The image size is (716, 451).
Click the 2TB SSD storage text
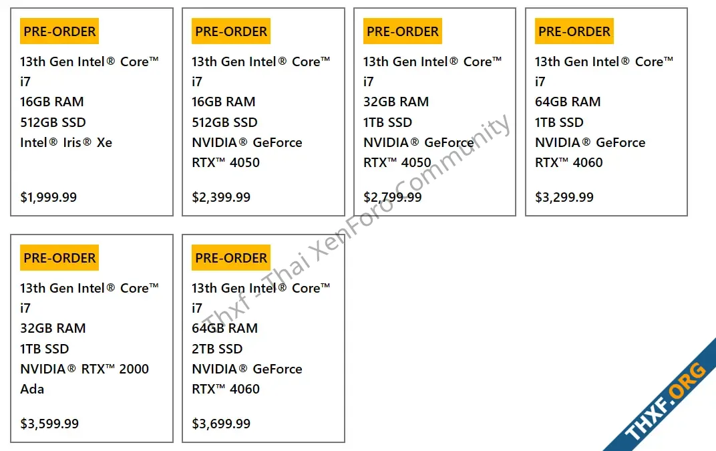tap(217, 349)
